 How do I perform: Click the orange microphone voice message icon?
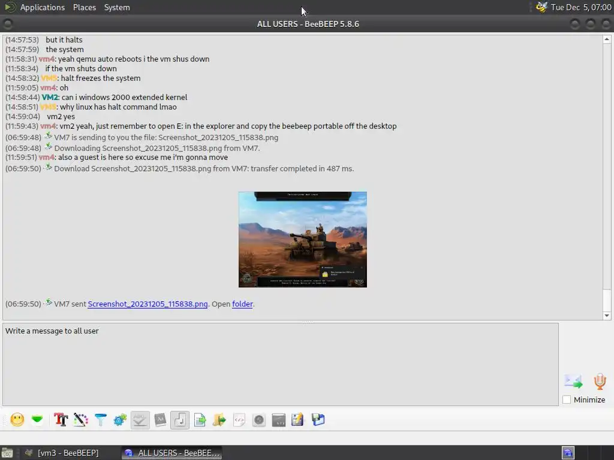pyautogui.click(x=600, y=382)
